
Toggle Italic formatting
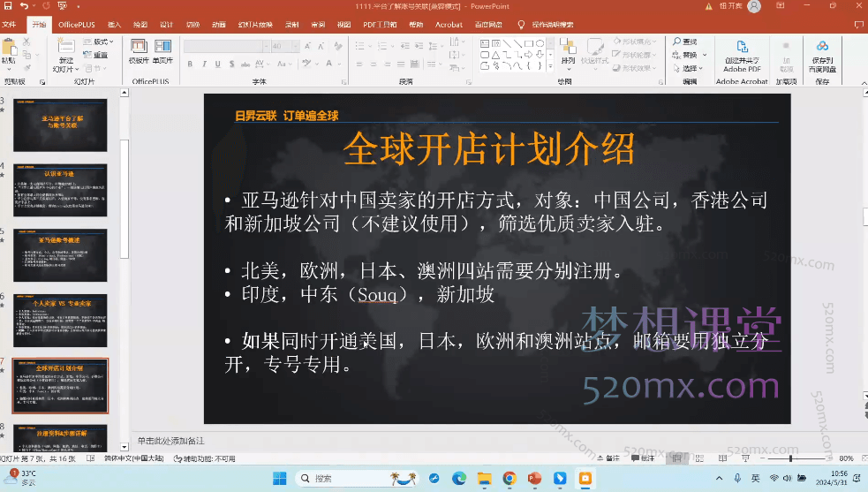pyautogui.click(x=204, y=64)
